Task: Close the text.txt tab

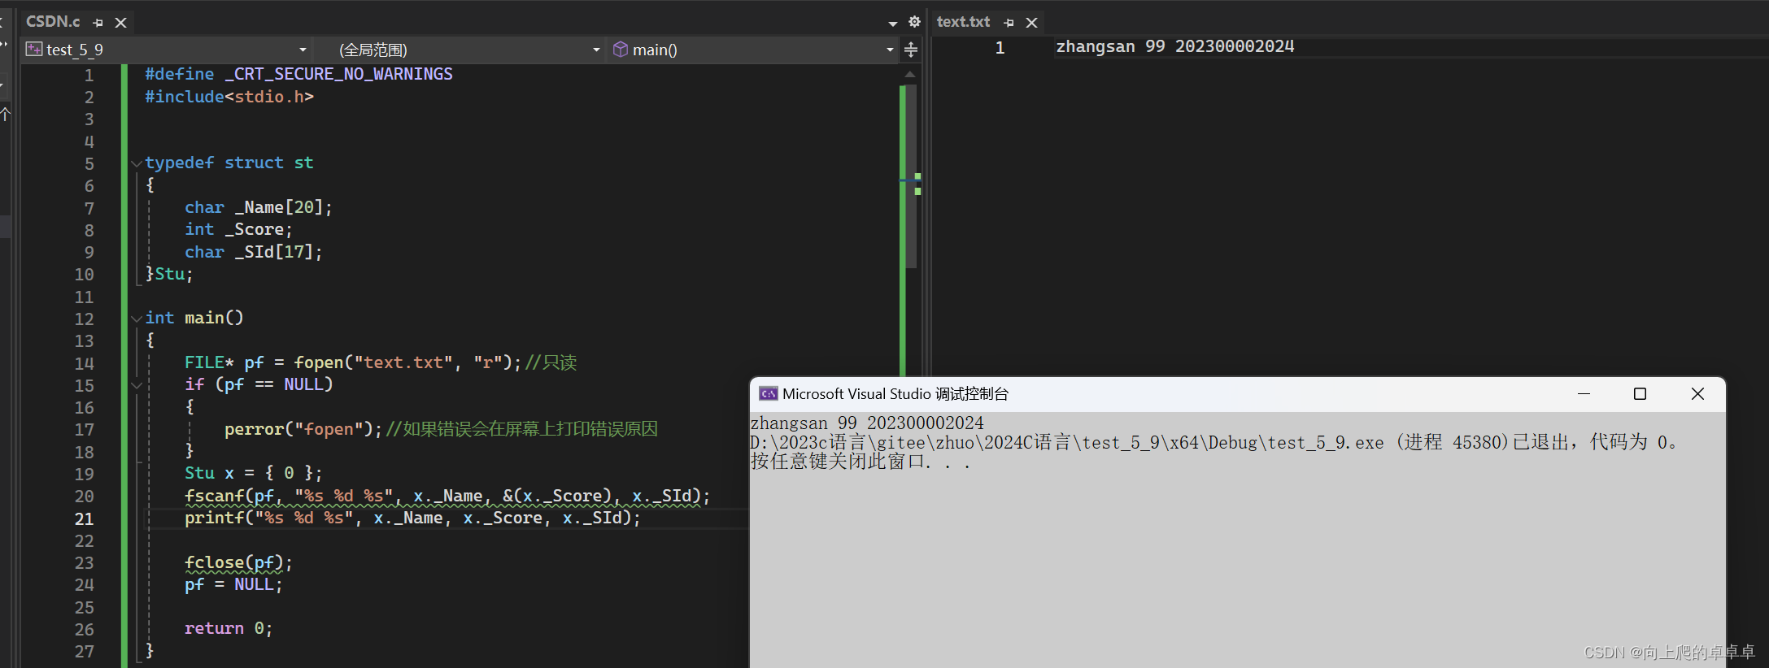Action: point(1031,23)
